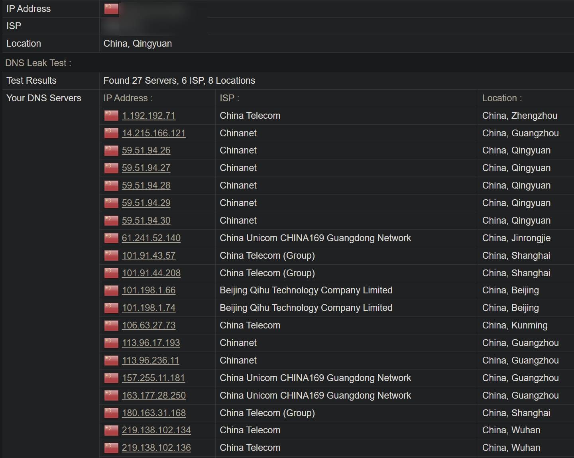Click China flag beside 180.163.31.168
574x458 pixels.
(111, 413)
